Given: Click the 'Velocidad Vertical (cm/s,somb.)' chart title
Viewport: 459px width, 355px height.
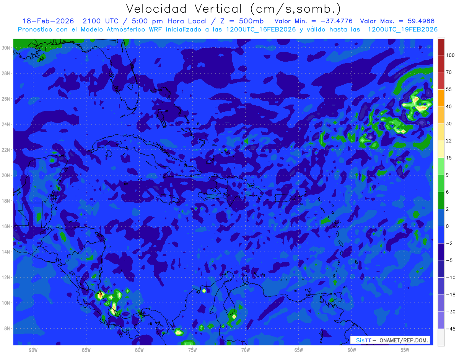Looking at the screenshot, I should tap(233, 9).
